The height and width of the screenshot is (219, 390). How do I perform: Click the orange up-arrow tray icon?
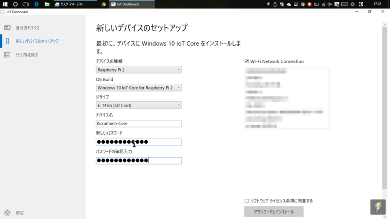pos(310,4)
